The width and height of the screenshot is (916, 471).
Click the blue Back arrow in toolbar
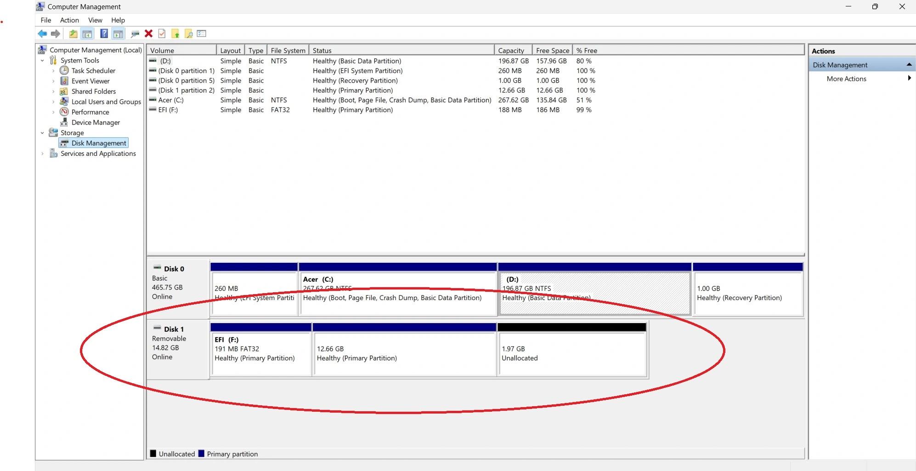tap(42, 34)
